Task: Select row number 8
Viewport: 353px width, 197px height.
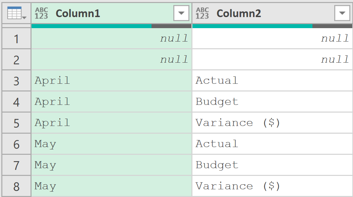Action: [x=16, y=186]
